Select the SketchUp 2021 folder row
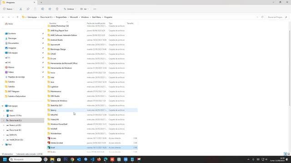291x163 pixels. 92,105
